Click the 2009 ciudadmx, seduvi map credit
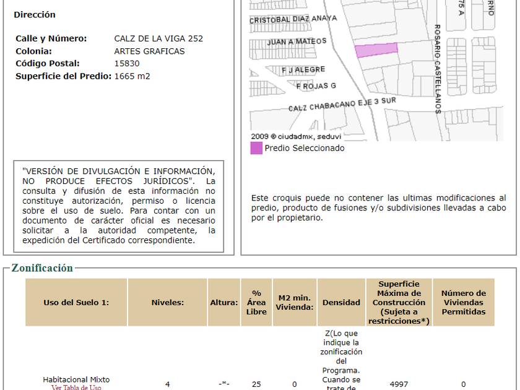Screen dimensions: 520x390 (x=296, y=136)
